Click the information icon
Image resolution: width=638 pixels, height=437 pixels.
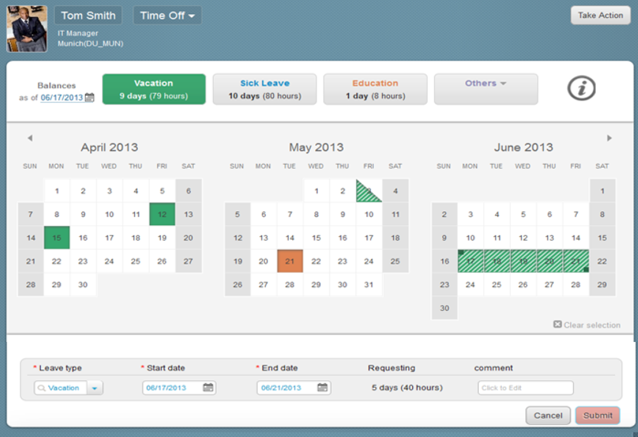click(581, 88)
